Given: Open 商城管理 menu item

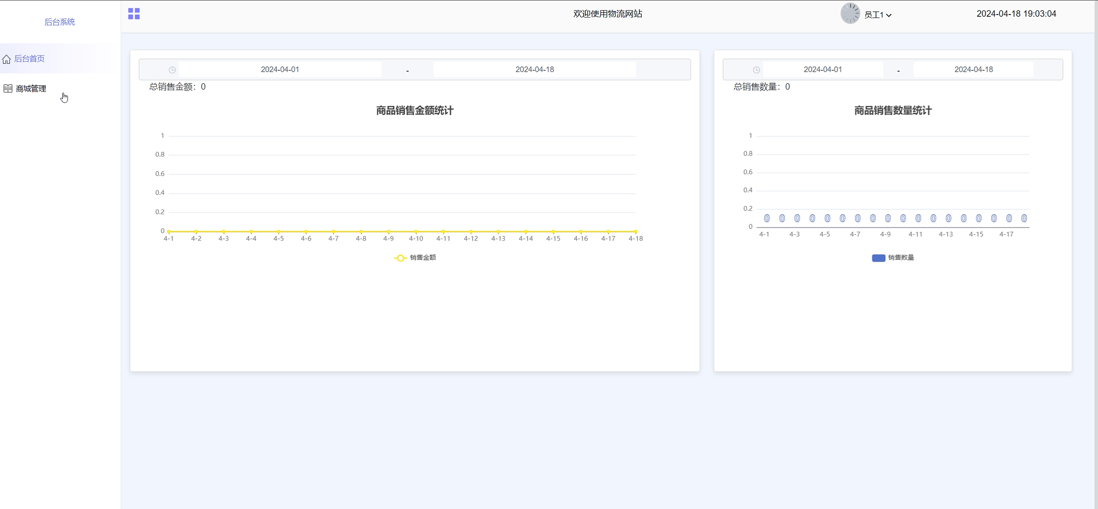Looking at the screenshot, I should click(x=59, y=89).
